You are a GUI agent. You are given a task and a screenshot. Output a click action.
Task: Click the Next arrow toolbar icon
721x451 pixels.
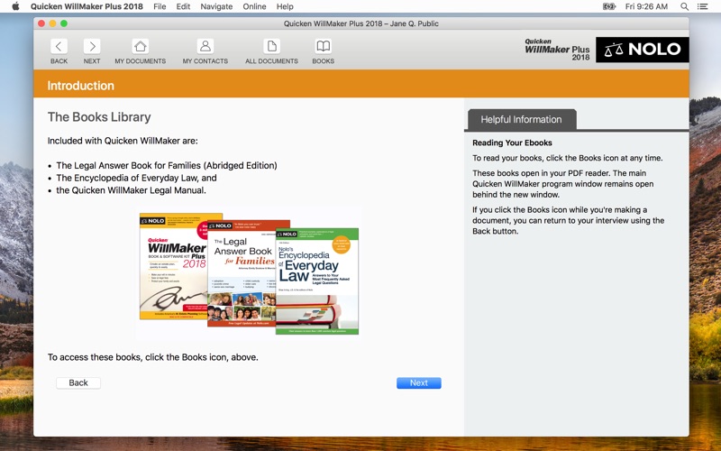point(92,47)
